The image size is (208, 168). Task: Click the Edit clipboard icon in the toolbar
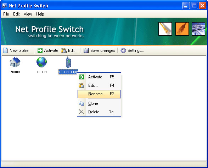click(64, 50)
